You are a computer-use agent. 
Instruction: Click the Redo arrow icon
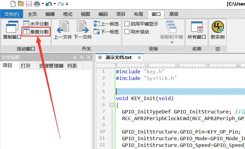tap(61, 4)
